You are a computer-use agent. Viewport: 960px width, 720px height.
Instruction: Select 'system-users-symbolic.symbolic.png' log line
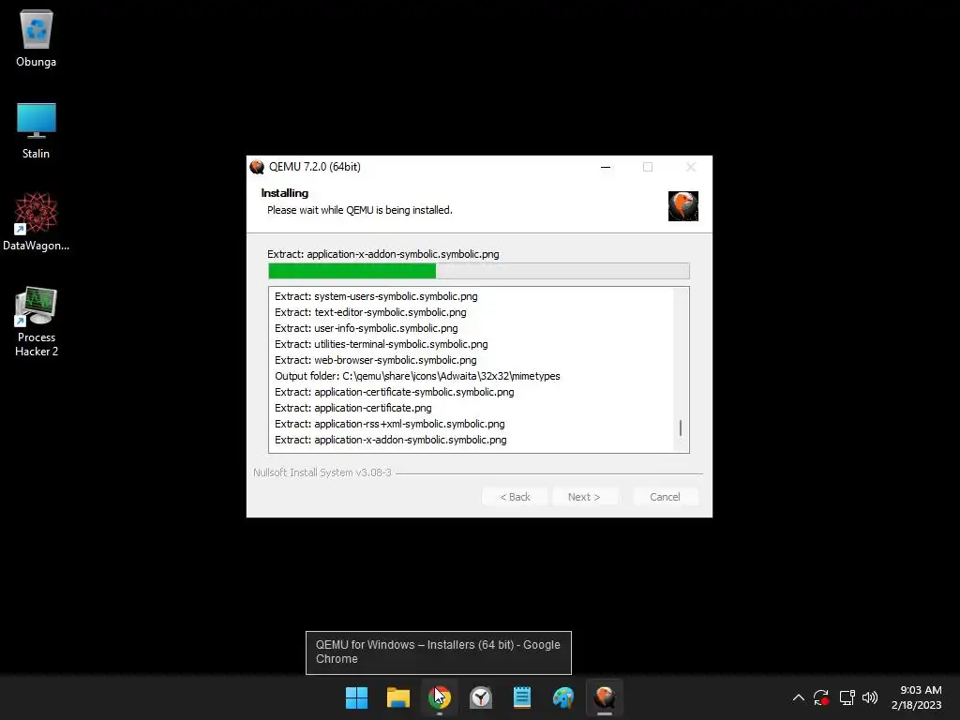(x=376, y=296)
